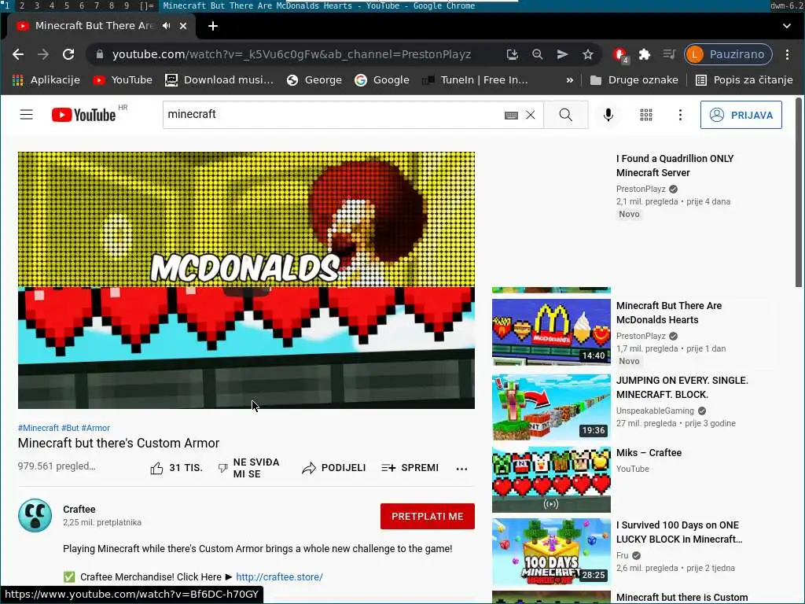Click PODIJELI to share the video

(333, 468)
